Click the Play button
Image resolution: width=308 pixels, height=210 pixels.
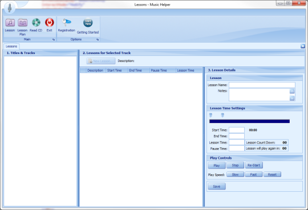tap(217, 166)
